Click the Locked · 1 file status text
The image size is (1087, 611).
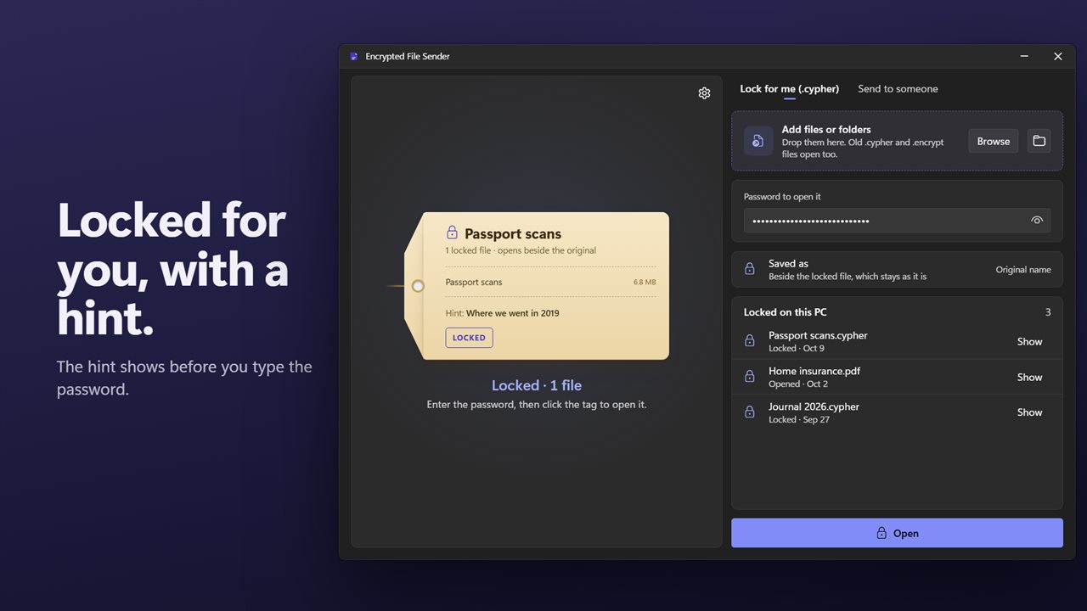coord(537,385)
